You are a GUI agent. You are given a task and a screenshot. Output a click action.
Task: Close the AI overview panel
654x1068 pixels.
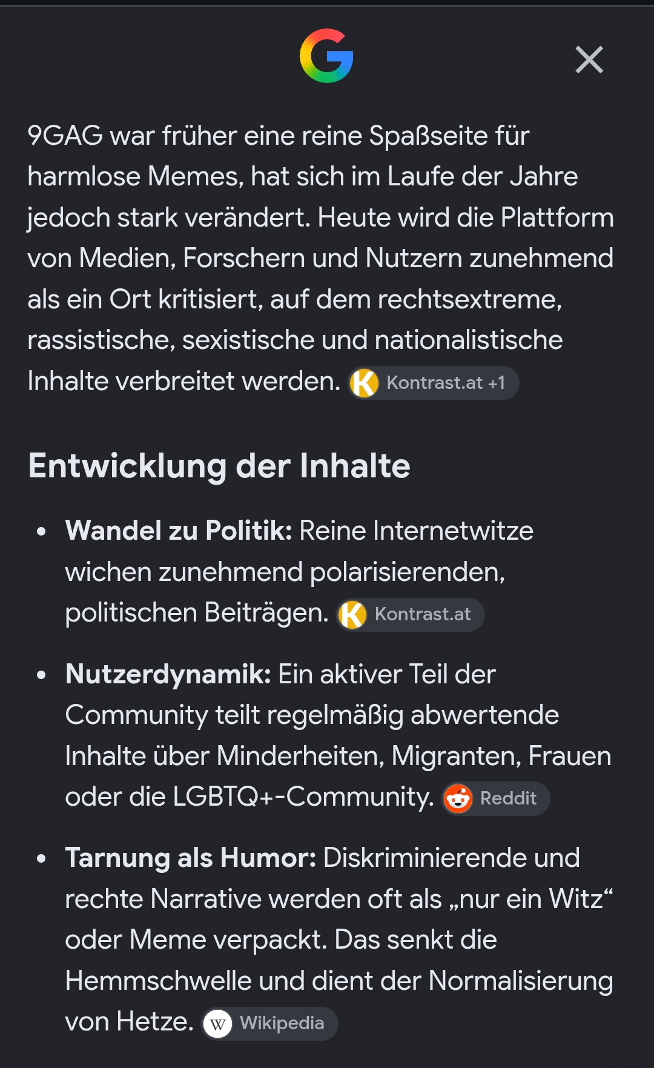point(589,59)
